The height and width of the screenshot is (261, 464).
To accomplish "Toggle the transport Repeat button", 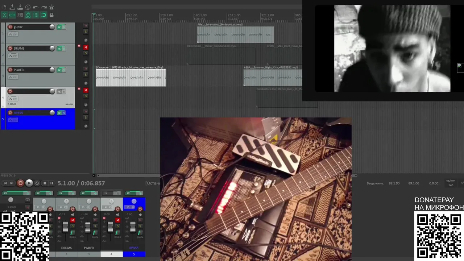I will [x=37, y=183].
